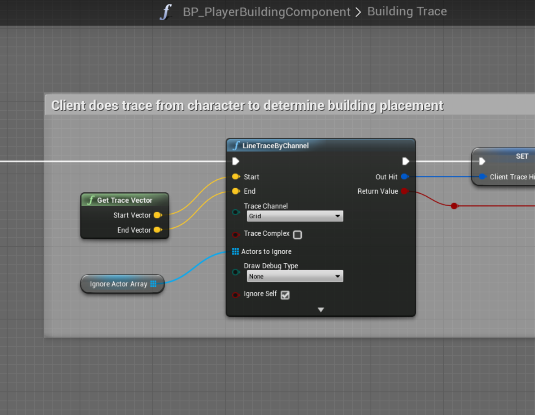Image resolution: width=535 pixels, height=415 pixels.
Task: Click the Start Vector output pin
Action: coord(158,215)
